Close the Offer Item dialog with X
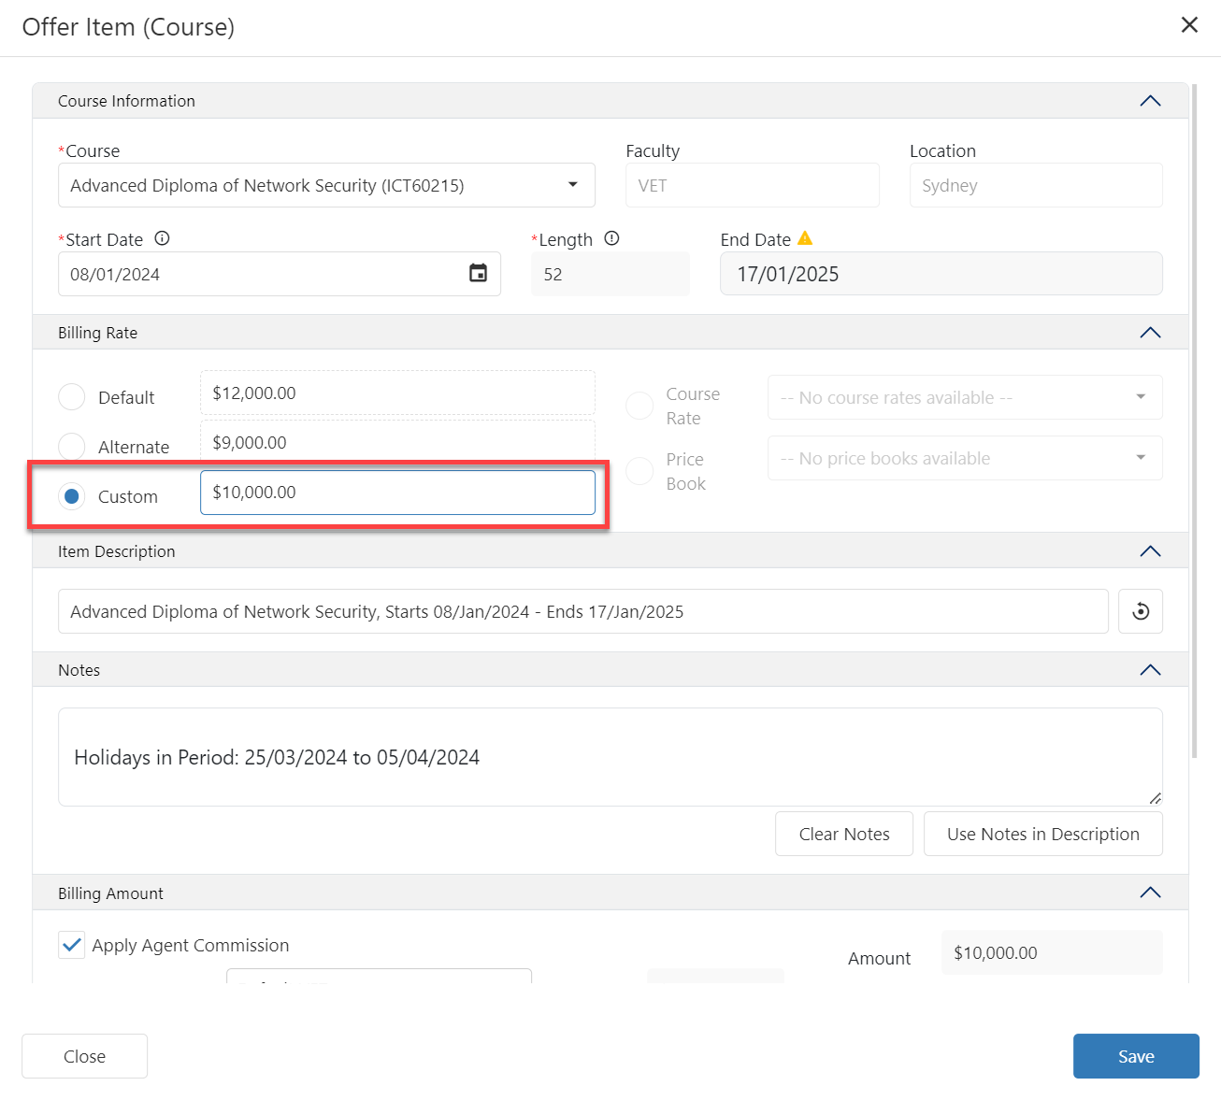 click(1189, 25)
